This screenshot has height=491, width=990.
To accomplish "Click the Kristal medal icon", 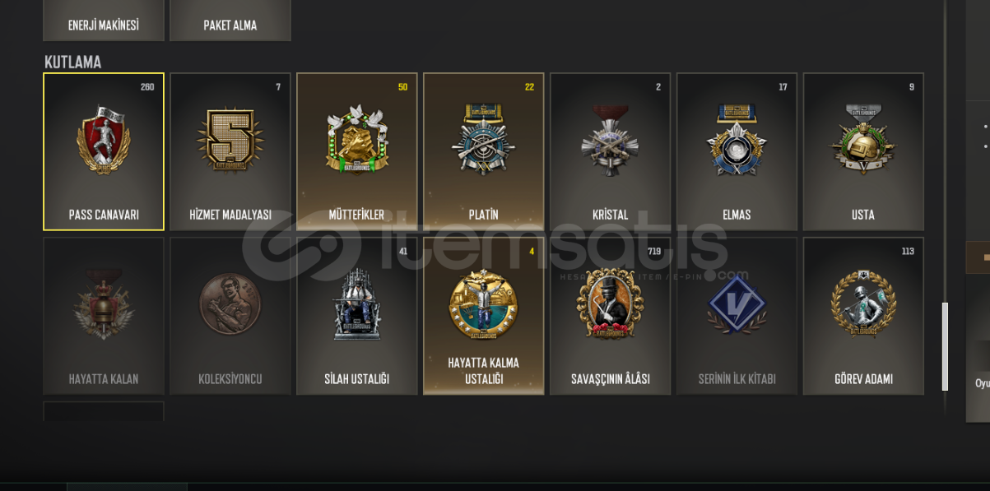I will coord(611,151).
